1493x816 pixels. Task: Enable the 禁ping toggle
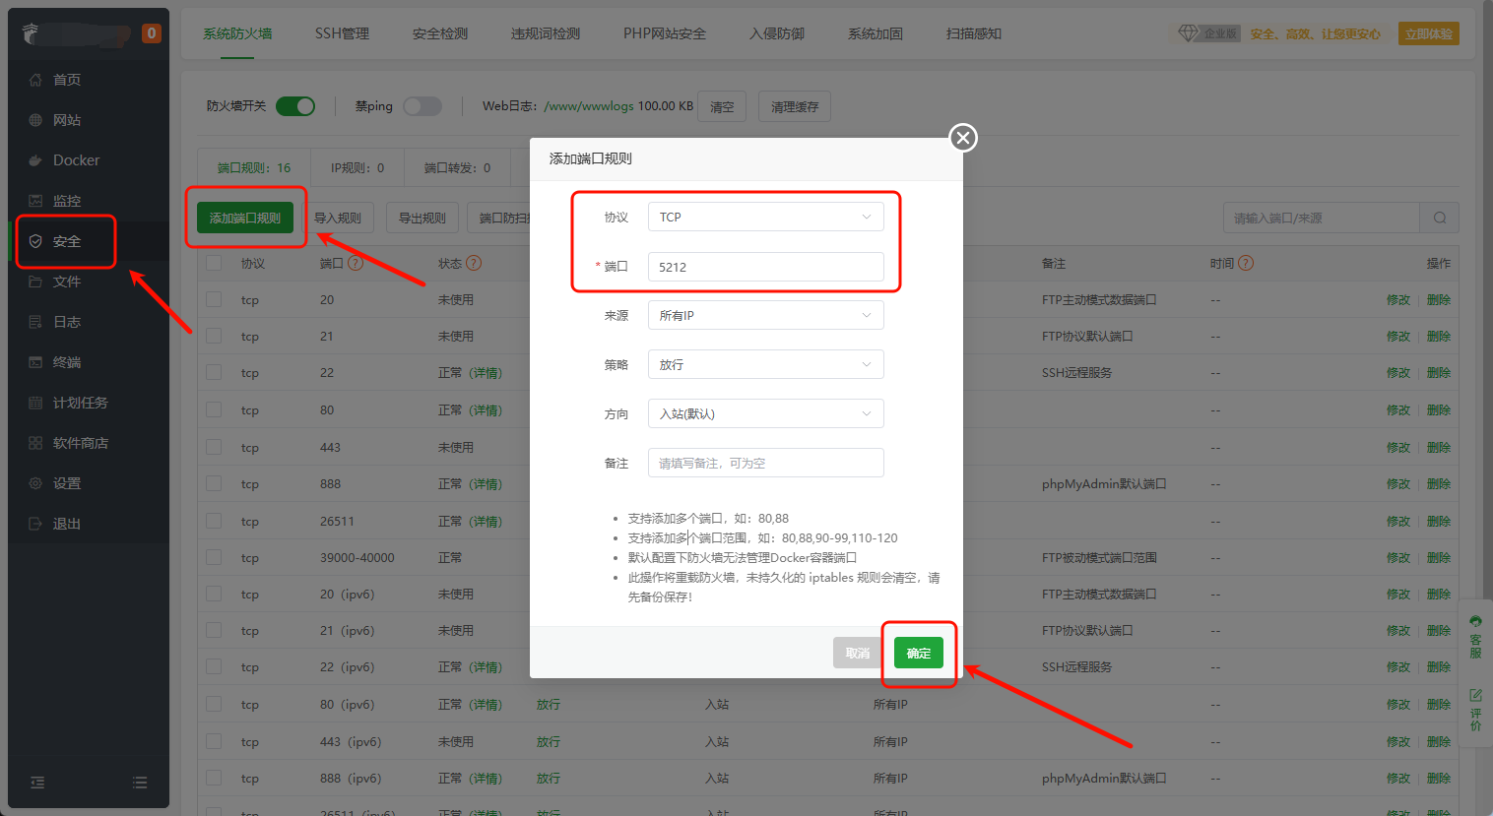point(422,106)
